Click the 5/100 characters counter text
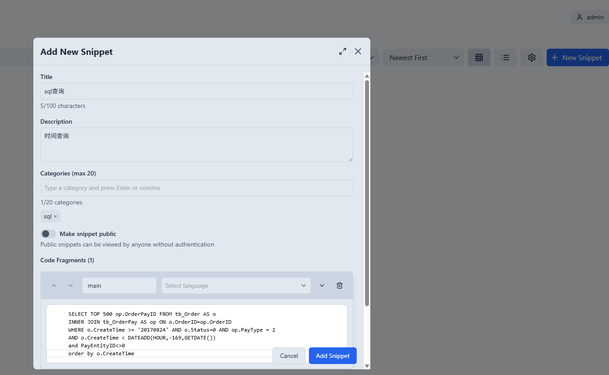Viewport: 609px width, 375px height. click(x=63, y=106)
